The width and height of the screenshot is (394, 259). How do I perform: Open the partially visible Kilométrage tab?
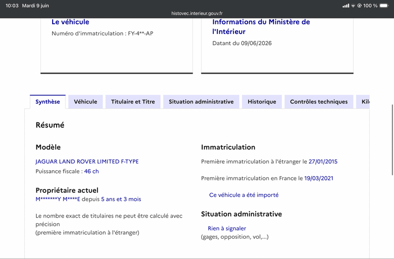[363, 102]
